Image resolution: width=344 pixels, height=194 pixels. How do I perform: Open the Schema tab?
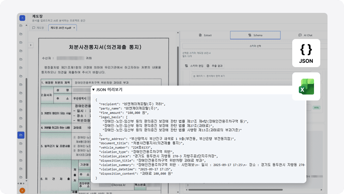tap(255, 35)
